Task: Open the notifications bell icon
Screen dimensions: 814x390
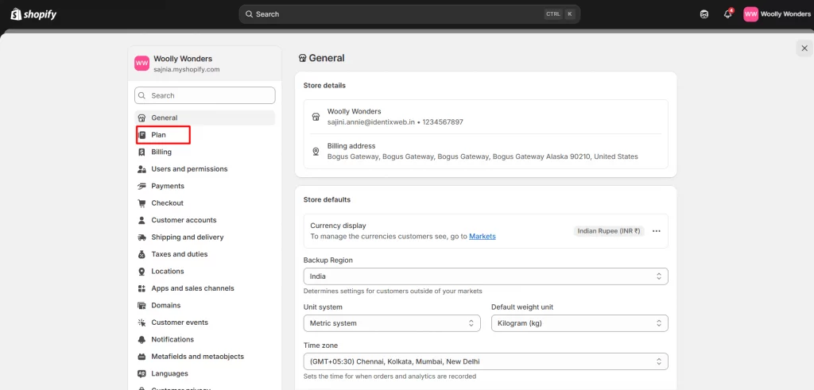Action: tap(728, 14)
